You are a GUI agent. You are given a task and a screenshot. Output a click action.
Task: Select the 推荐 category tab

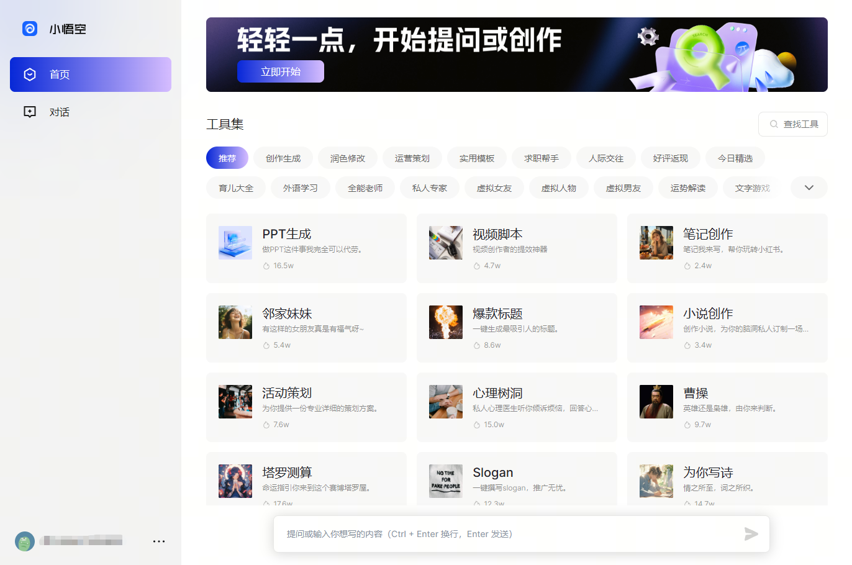(x=227, y=158)
